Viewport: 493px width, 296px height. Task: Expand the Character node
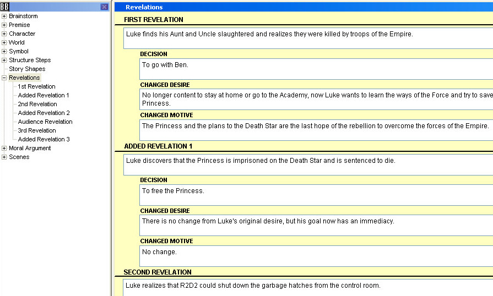(4, 34)
